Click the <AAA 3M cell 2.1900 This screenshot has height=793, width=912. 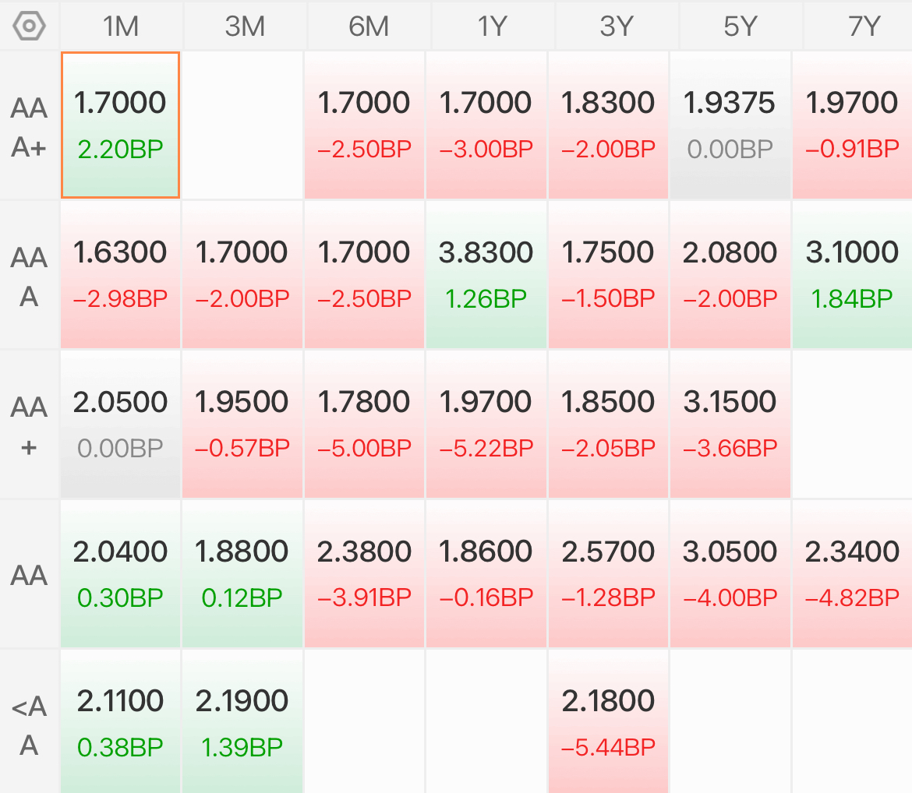242,721
